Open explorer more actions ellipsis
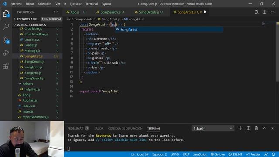Image resolution: width=279 pixels, height=157 pixels. [56, 12]
